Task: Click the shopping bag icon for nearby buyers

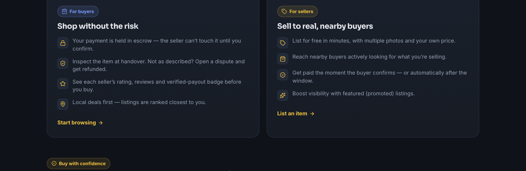Action: pyautogui.click(x=283, y=59)
